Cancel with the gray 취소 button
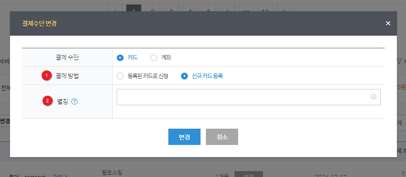Viewport: 406px width, 177px height. point(222,137)
